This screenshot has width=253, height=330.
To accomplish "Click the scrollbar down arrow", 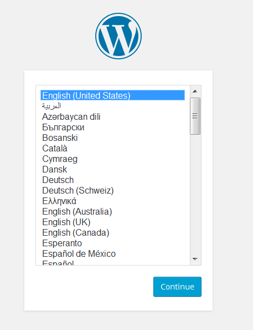I will point(195,259).
